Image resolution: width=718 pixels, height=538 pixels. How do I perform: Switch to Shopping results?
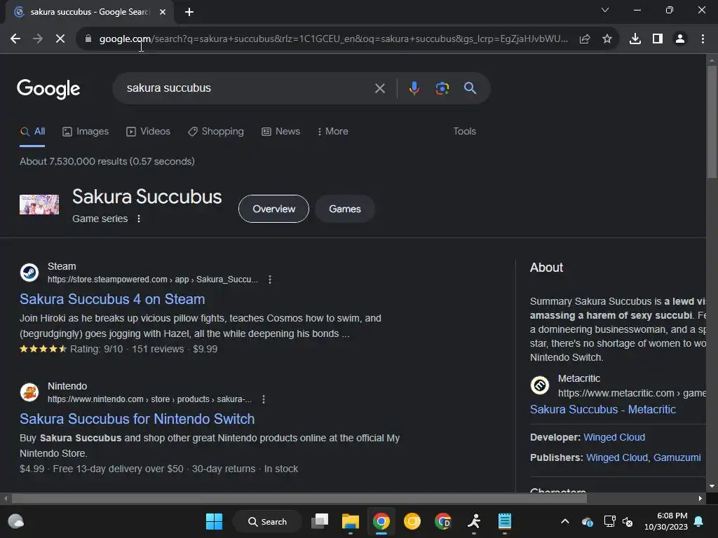pyautogui.click(x=216, y=131)
